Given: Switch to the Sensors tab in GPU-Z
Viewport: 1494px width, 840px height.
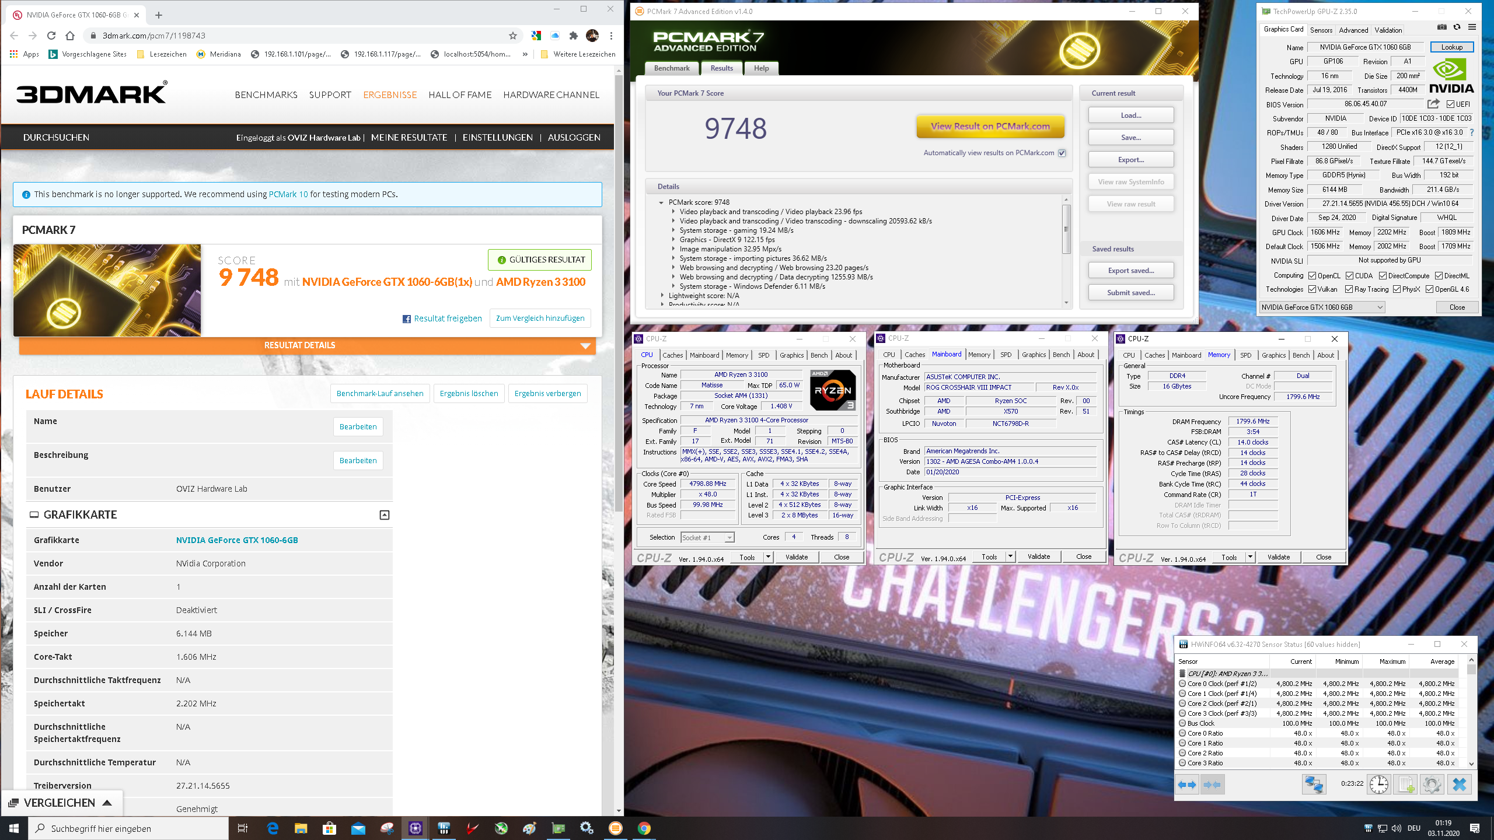Looking at the screenshot, I should point(1321,30).
